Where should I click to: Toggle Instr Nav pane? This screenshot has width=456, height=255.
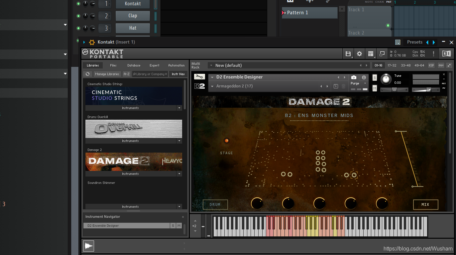(178, 74)
